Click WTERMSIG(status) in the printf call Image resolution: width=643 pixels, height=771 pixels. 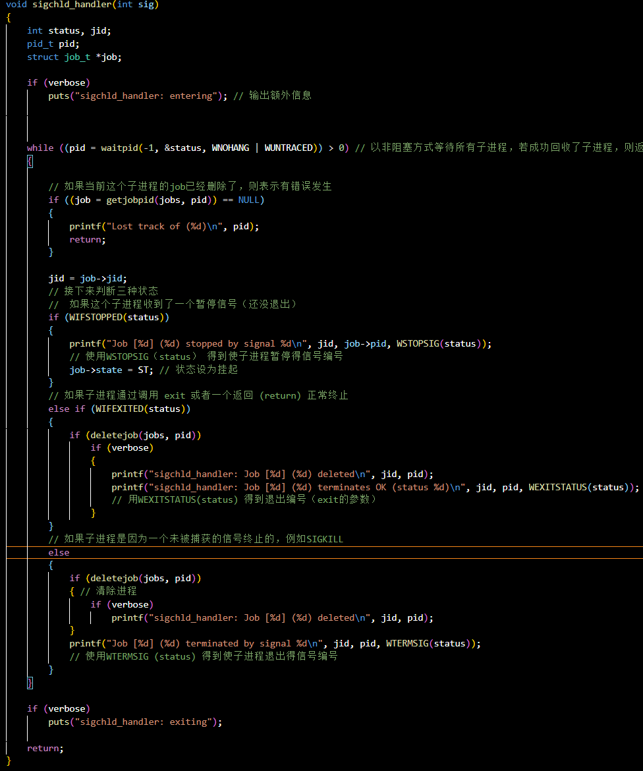point(428,644)
